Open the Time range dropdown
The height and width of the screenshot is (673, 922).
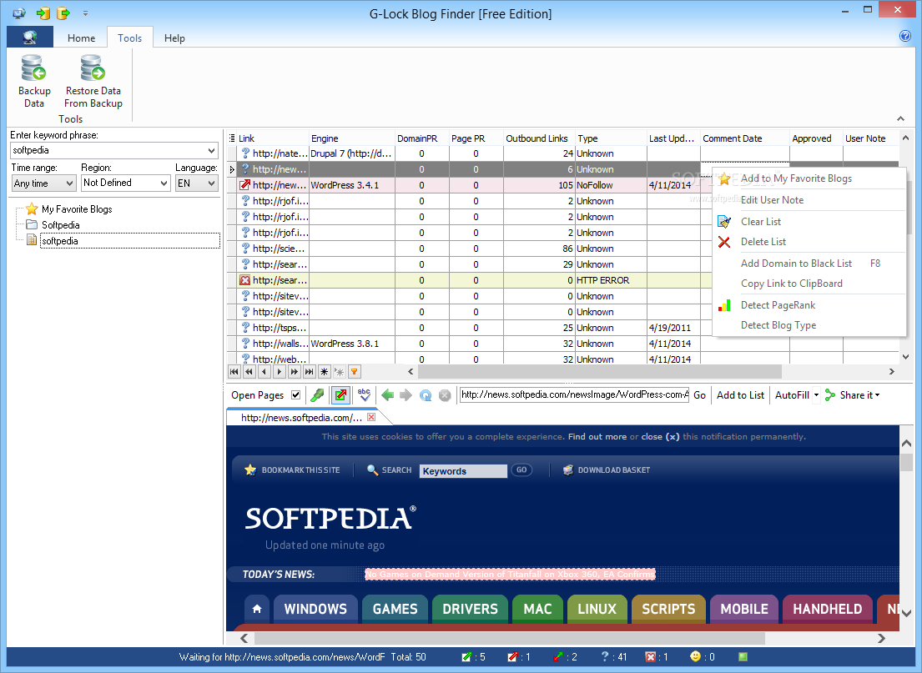coord(69,183)
